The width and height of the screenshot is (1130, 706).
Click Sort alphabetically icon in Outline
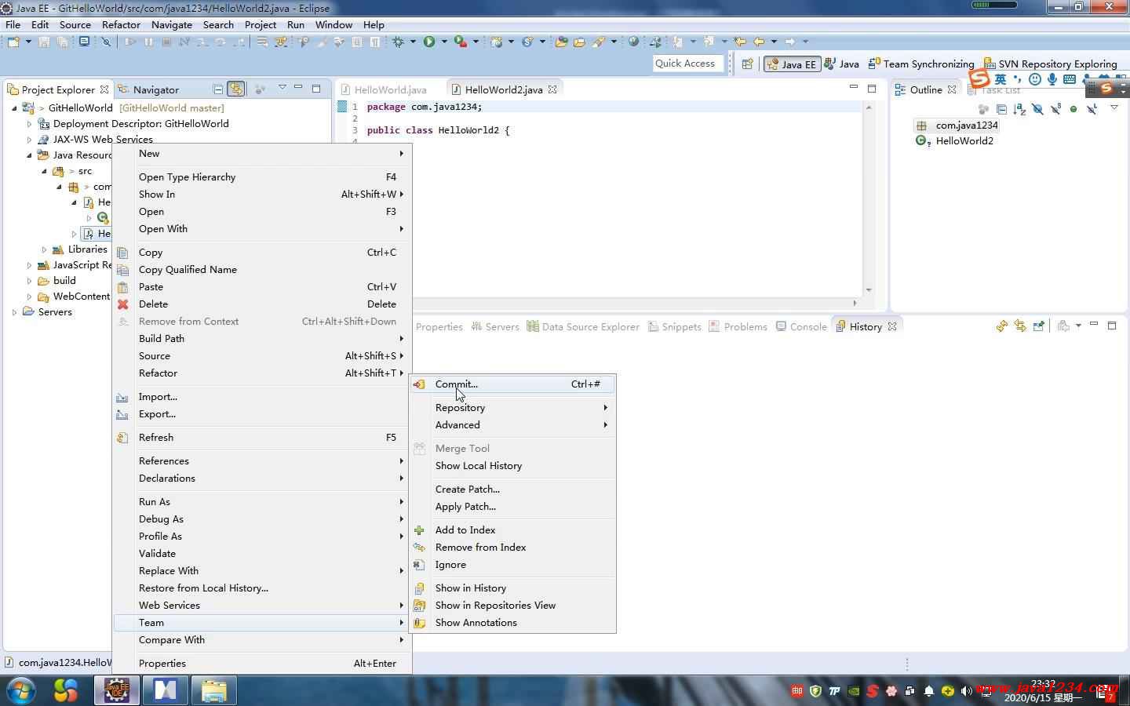point(1019,109)
